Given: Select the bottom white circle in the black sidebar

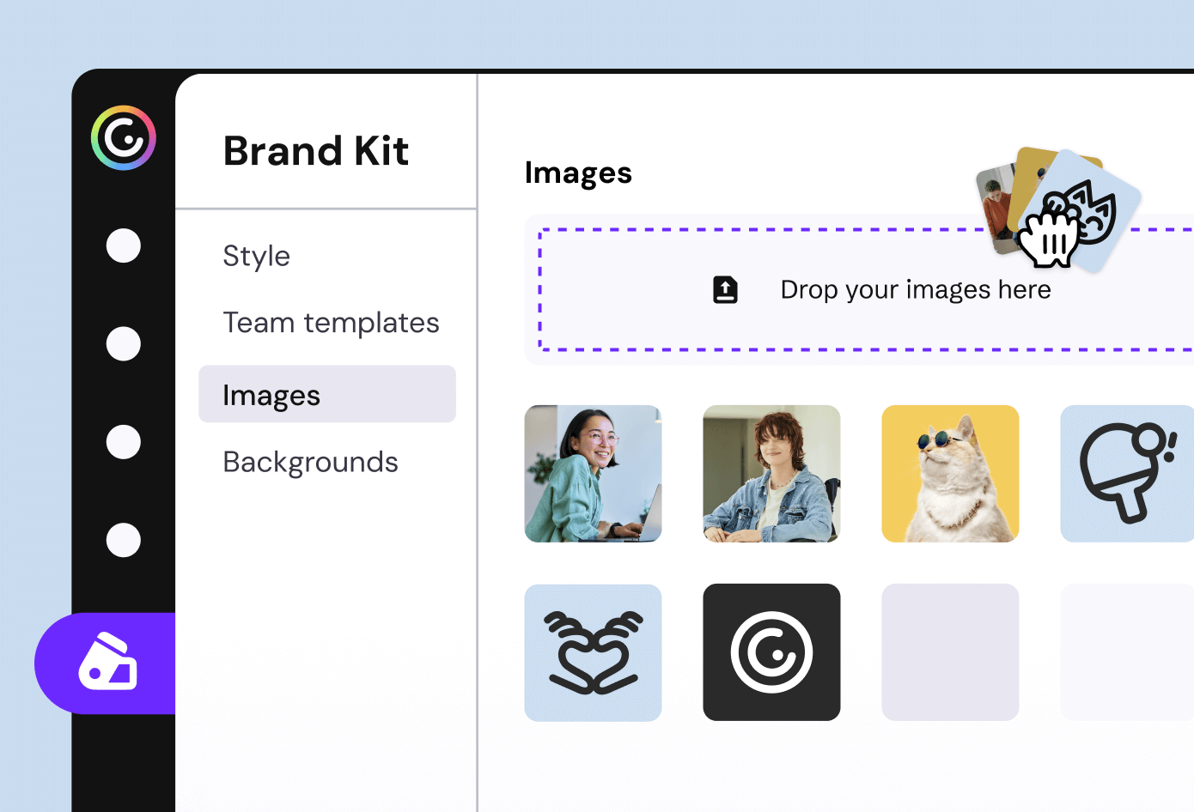Looking at the screenshot, I should [x=124, y=541].
